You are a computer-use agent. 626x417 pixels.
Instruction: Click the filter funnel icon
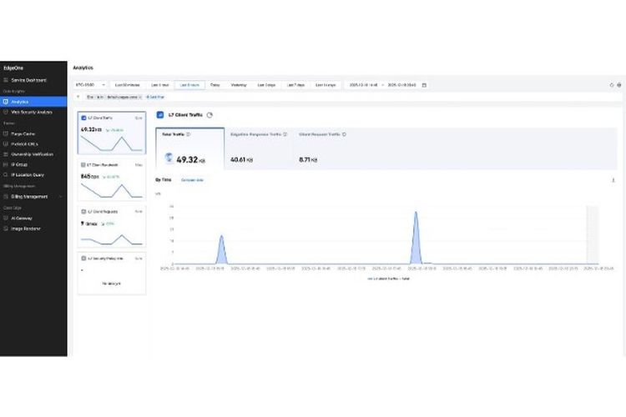[78, 97]
